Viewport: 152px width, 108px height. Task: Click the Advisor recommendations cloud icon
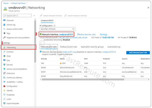[4, 69]
